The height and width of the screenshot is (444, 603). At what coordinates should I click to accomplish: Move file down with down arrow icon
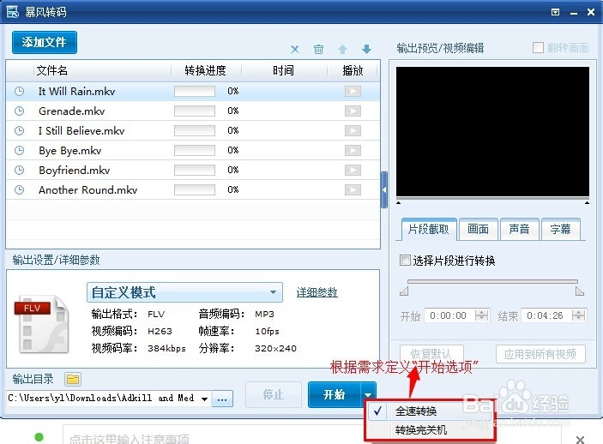366,49
